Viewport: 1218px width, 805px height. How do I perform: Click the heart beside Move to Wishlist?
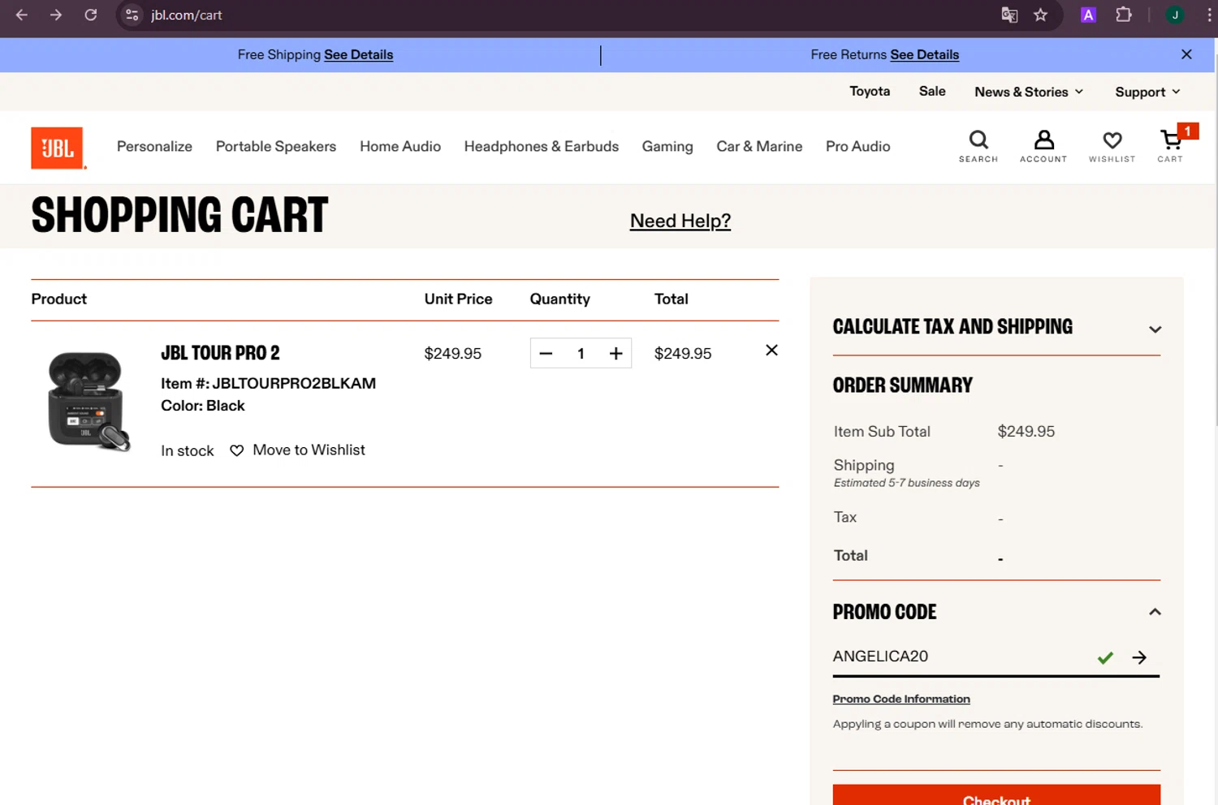[x=236, y=450]
